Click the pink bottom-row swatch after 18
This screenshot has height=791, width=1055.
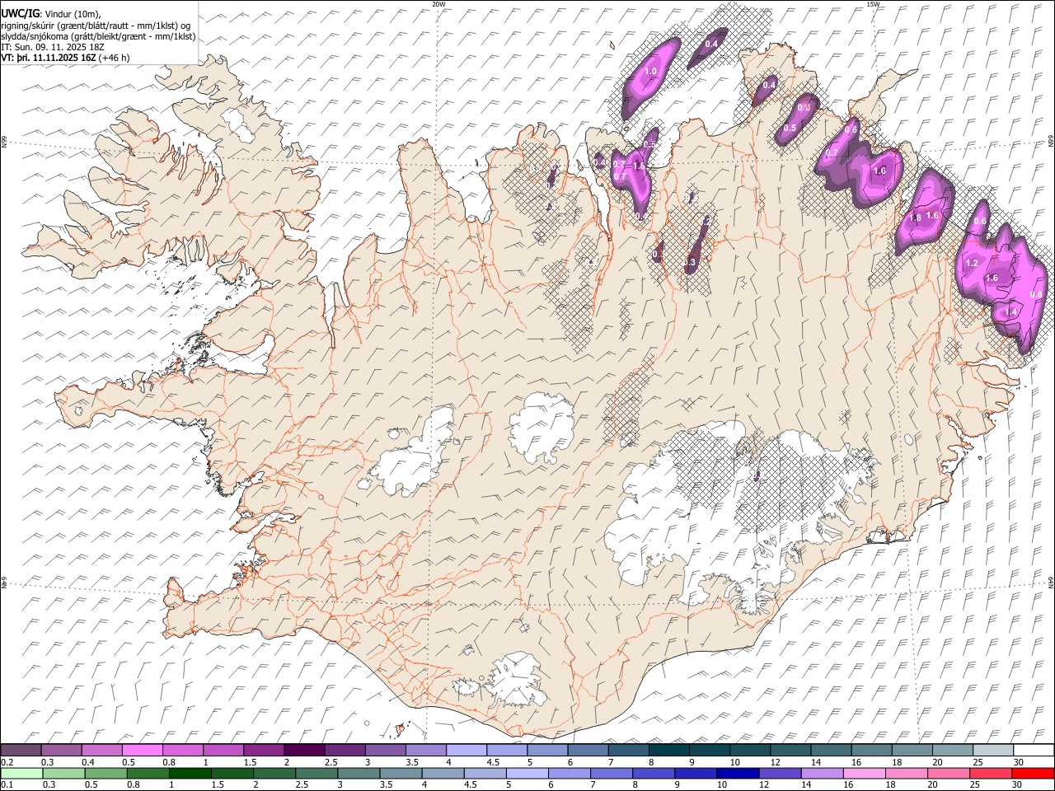point(907,774)
